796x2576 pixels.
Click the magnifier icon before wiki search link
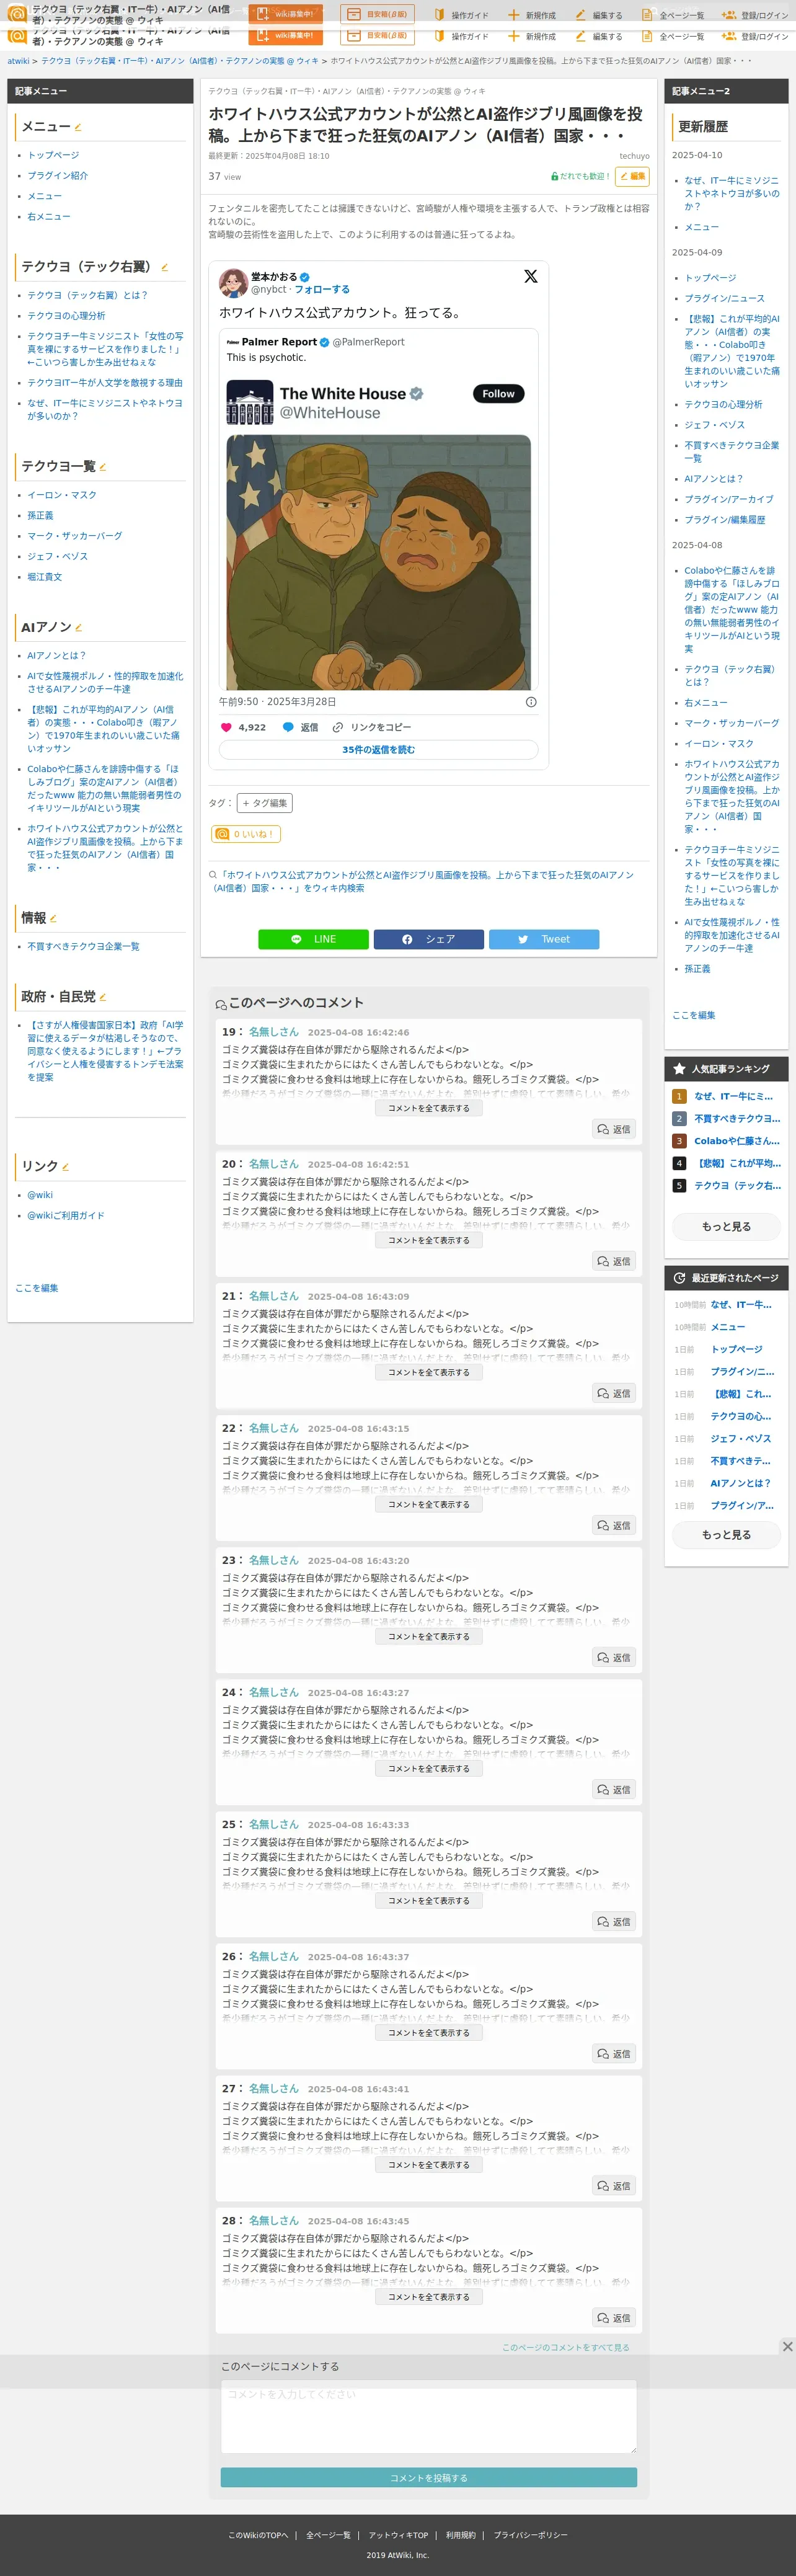(213, 875)
